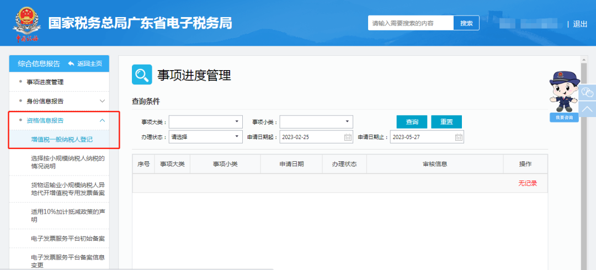Open the 事项大类 dropdown

[x=206, y=121]
